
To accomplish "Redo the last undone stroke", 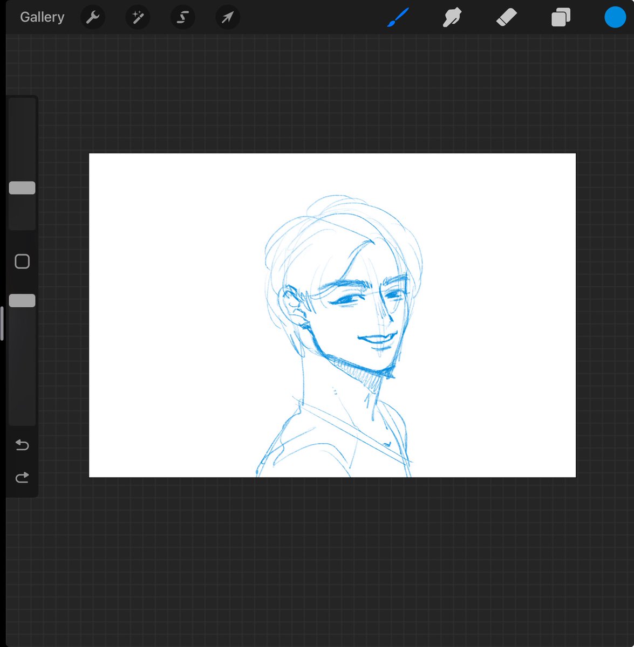I will (x=22, y=478).
